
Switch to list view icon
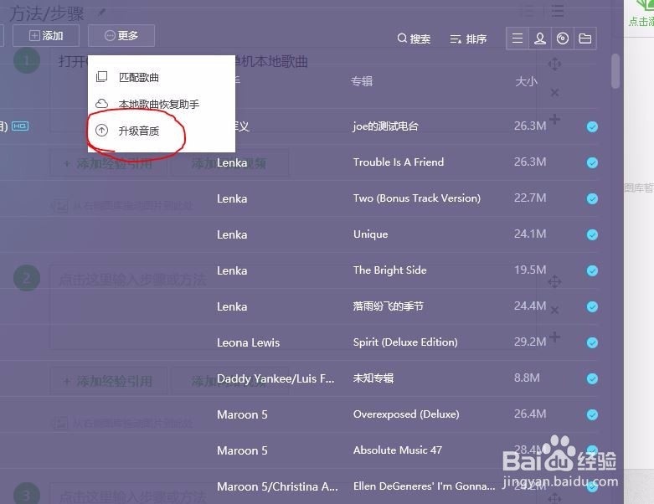click(x=518, y=39)
